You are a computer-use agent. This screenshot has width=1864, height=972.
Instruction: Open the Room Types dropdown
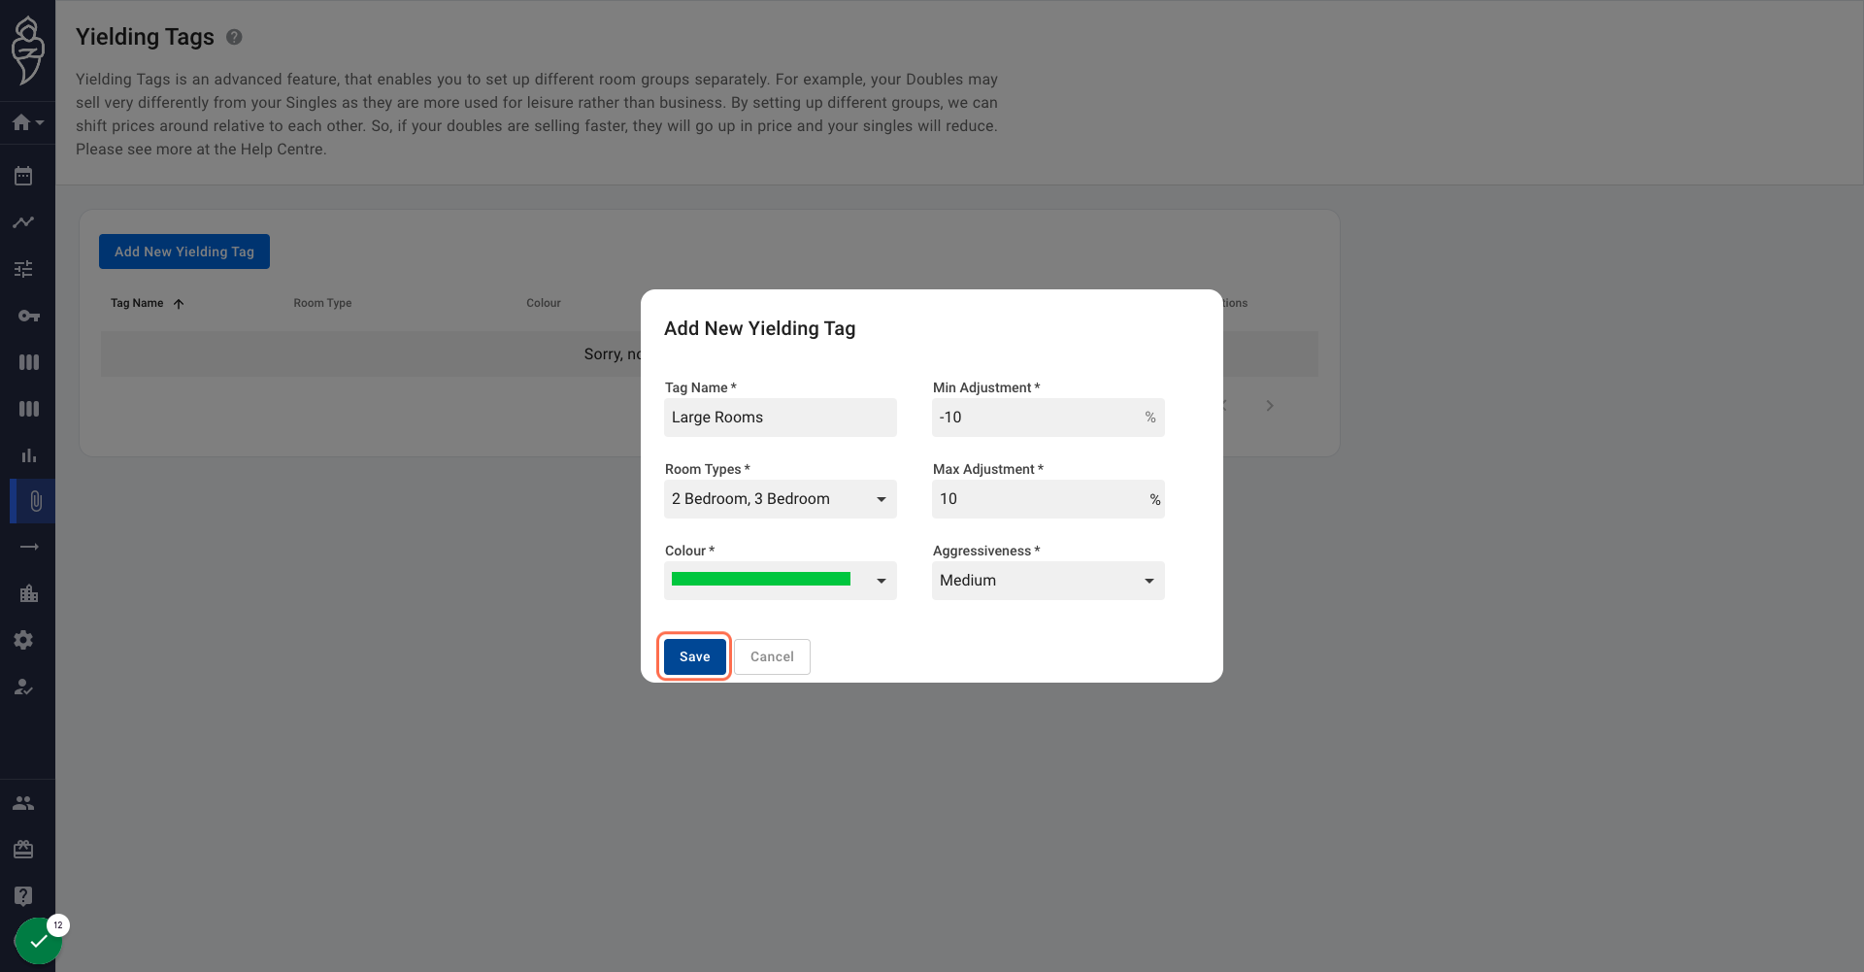click(781, 499)
